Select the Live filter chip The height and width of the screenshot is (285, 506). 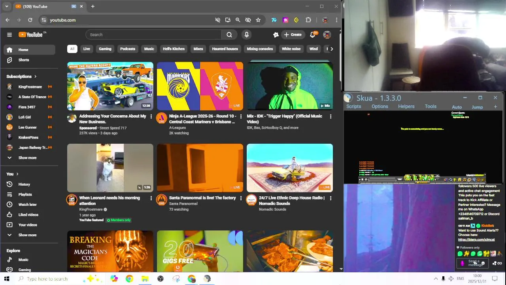87,49
